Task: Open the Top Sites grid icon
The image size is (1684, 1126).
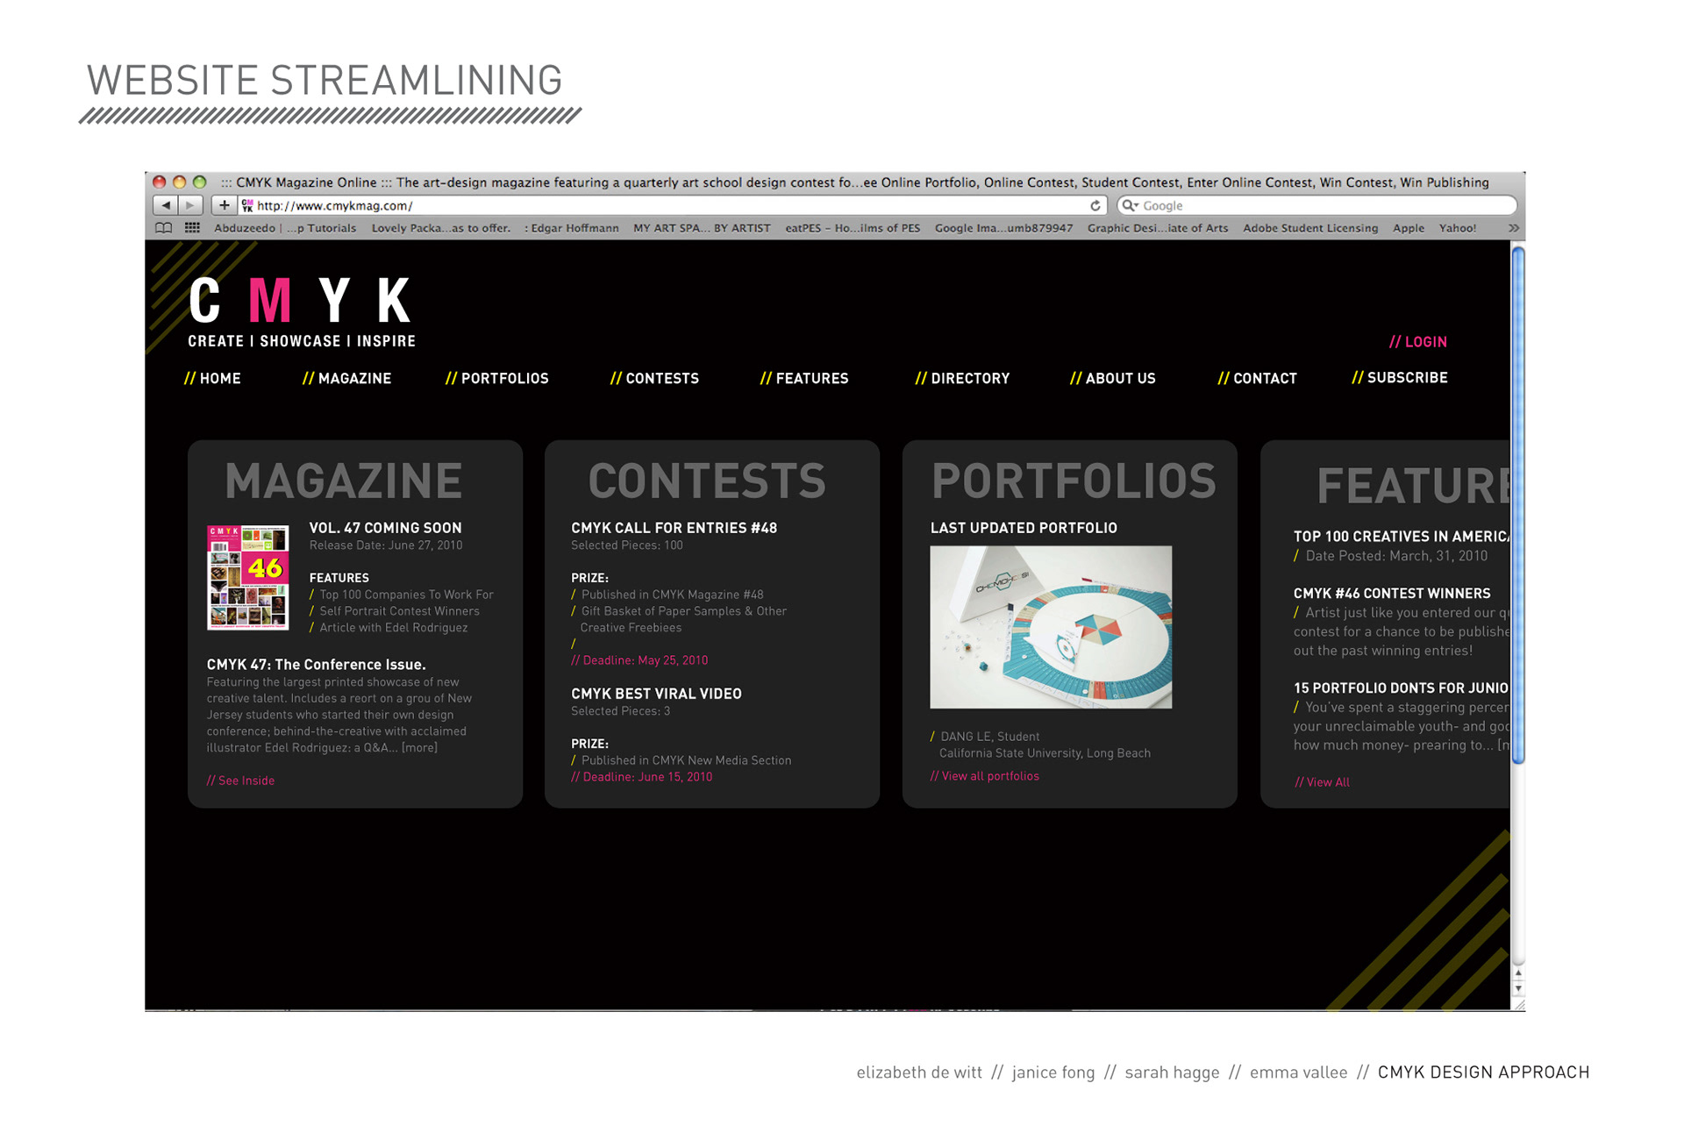Action: click(192, 228)
